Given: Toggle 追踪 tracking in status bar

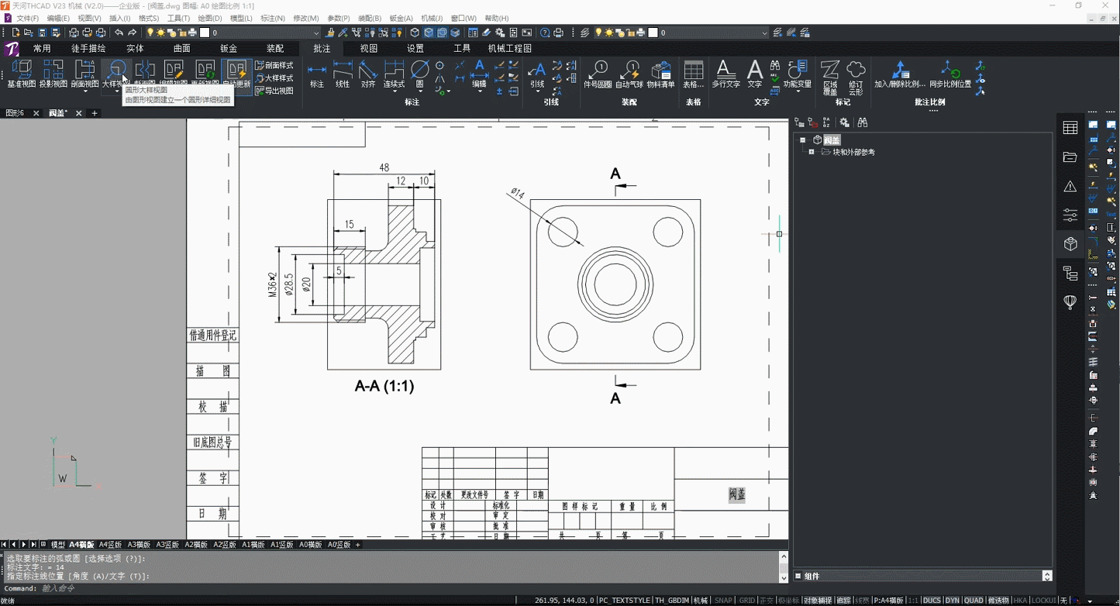Looking at the screenshot, I should (x=843, y=601).
